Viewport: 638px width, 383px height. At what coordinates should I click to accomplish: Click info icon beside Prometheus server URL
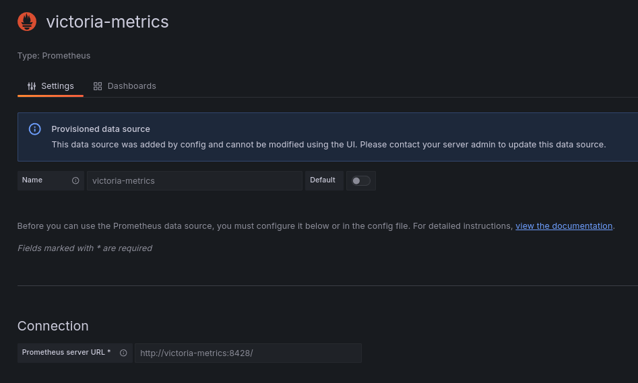(123, 353)
